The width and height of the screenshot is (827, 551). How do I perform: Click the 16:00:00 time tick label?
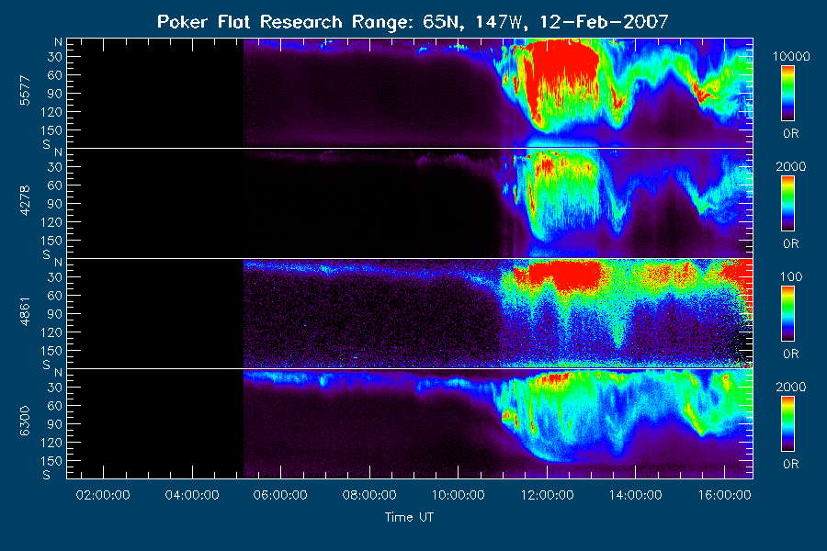coord(724,495)
